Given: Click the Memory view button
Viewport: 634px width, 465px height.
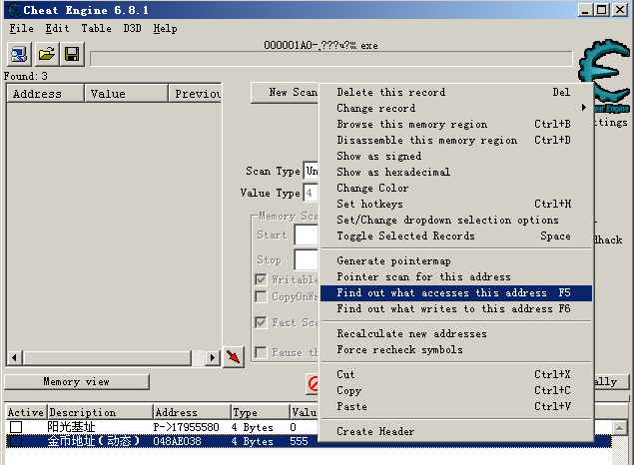Looking at the screenshot, I should click(77, 382).
